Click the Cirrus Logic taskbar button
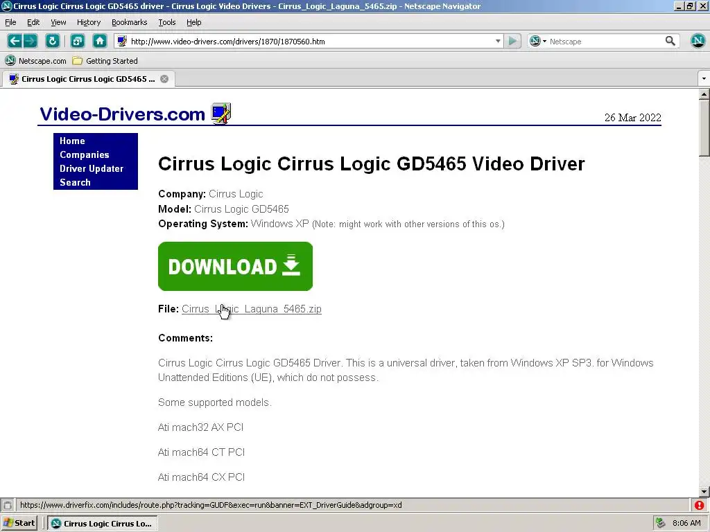The height and width of the screenshot is (532, 710). [103, 524]
